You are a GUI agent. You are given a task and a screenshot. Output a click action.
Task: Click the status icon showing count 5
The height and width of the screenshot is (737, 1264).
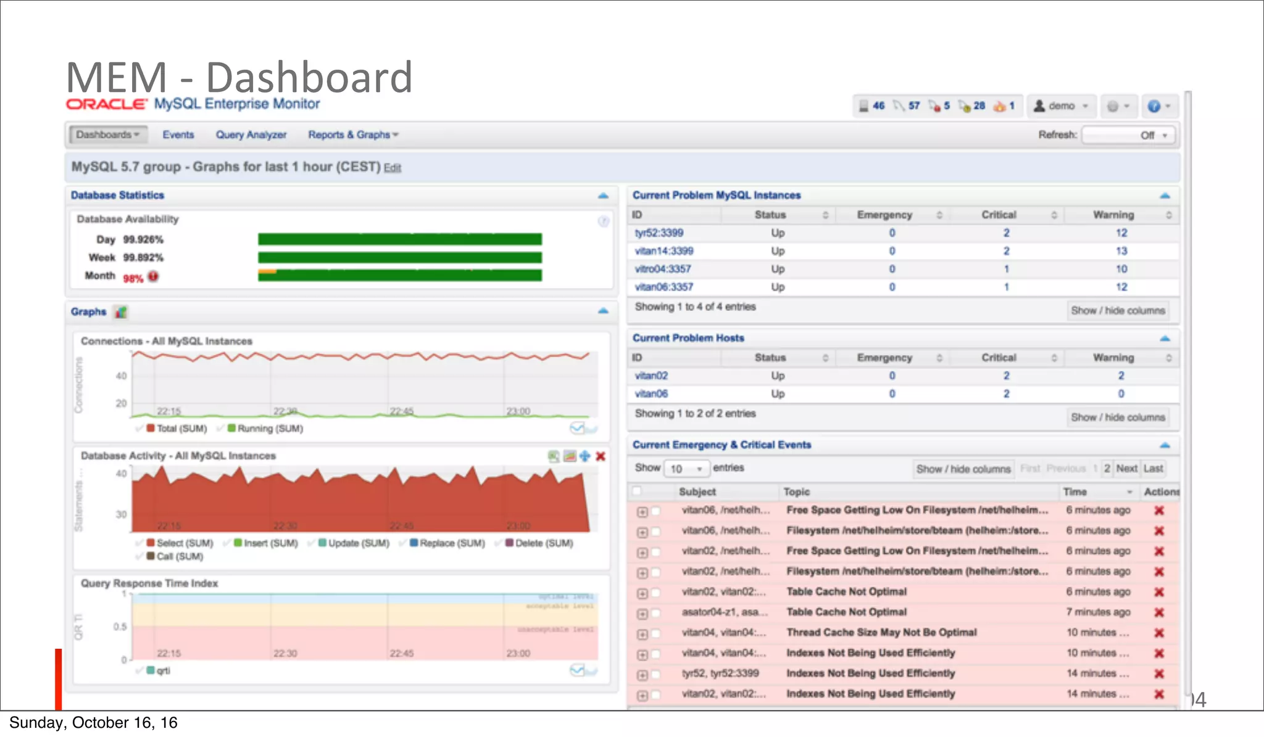tap(934, 106)
